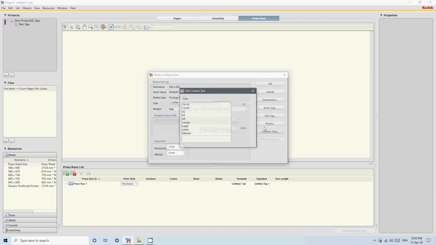Move press run down with triangle
This screenshot has width=436, height=245.
[81, 173]
